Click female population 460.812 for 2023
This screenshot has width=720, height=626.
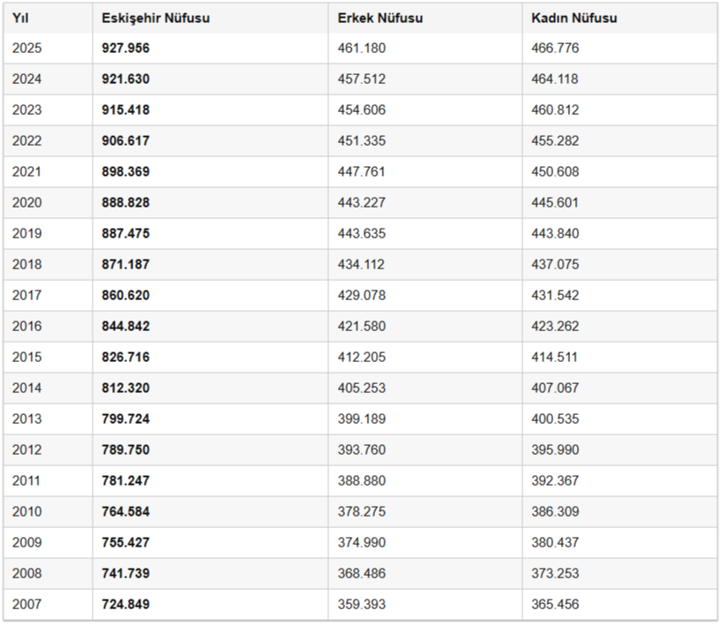555,109
